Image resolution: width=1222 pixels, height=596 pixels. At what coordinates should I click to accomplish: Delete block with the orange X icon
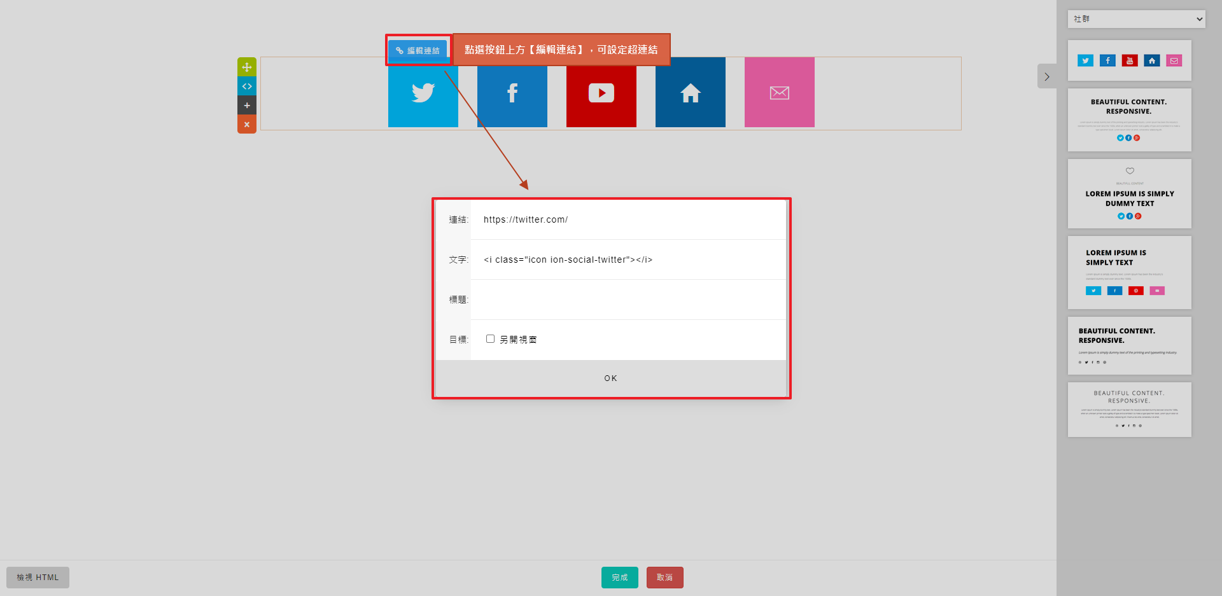(x=247, y=124)
